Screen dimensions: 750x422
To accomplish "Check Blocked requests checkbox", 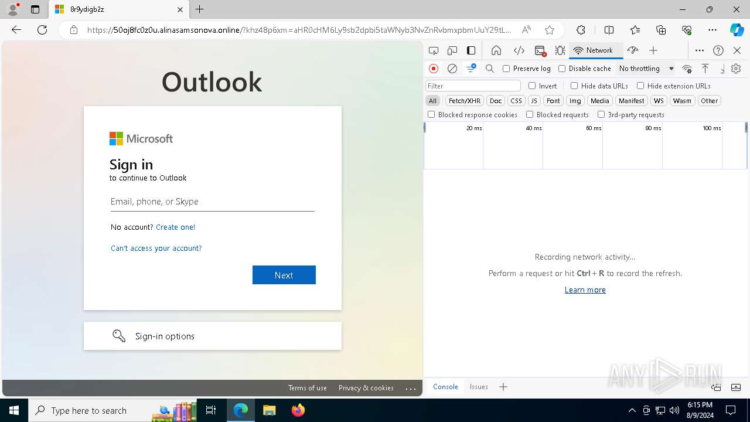I will 530,115.
